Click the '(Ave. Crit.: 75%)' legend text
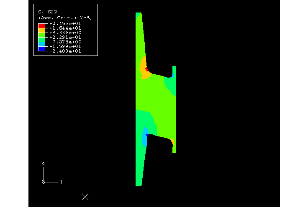This screenshot has height=207, width=308. tap(65, 18)
